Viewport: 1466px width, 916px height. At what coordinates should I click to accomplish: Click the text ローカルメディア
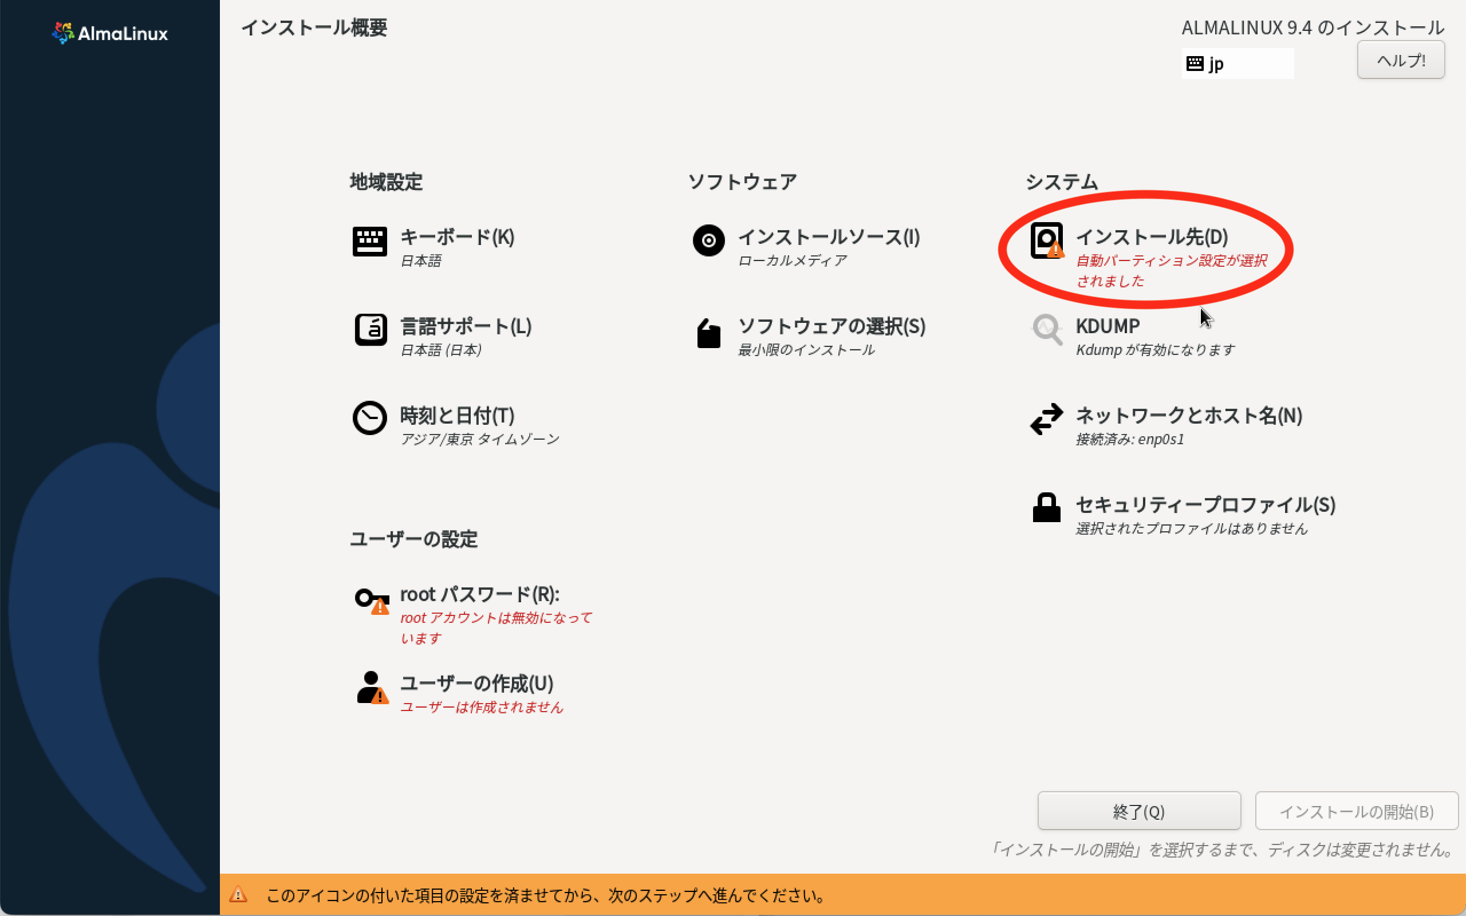[x=793, y=260]
